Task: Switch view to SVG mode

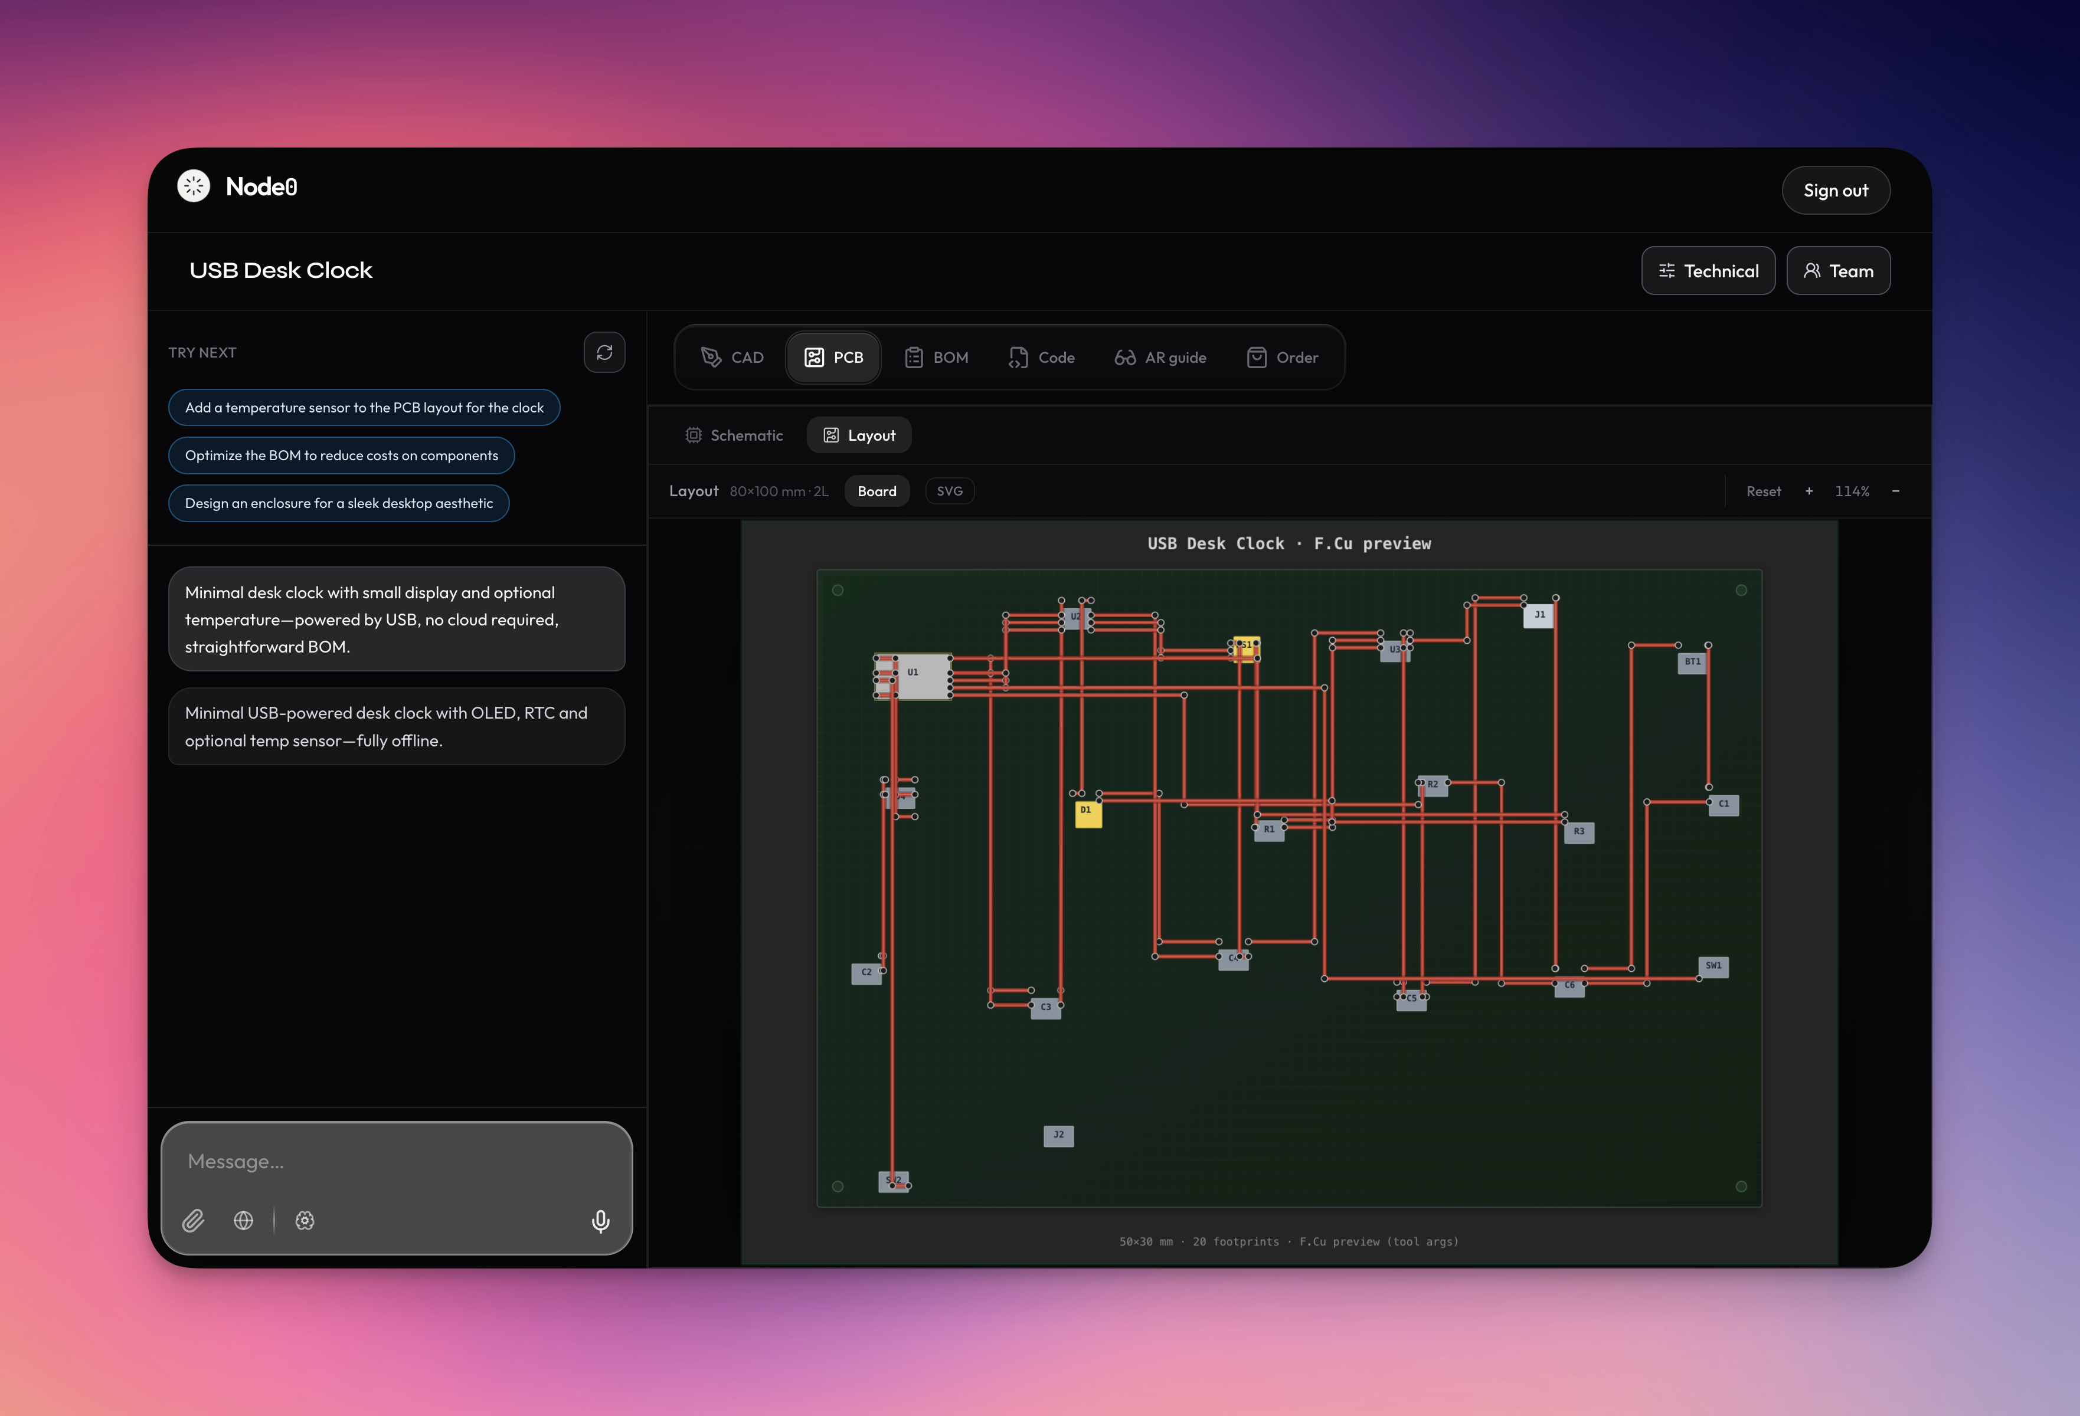Action: [x=949, y=491]
